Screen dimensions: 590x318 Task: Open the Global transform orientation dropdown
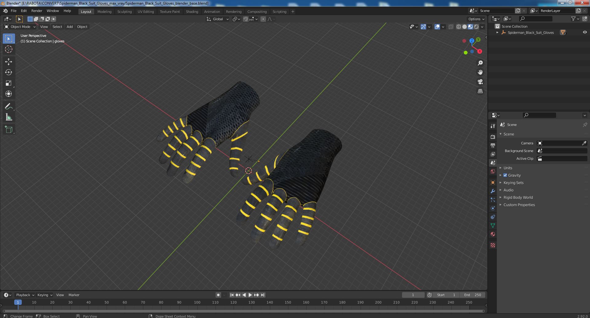coord(218,19)
